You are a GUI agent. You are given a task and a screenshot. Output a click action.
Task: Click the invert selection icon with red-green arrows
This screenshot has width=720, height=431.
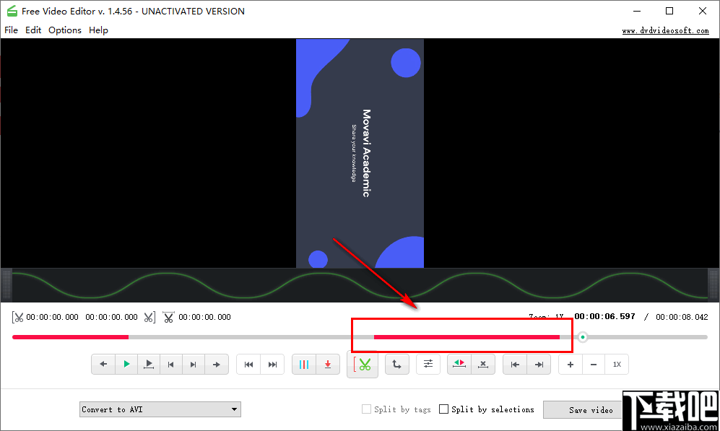point(459,364)
